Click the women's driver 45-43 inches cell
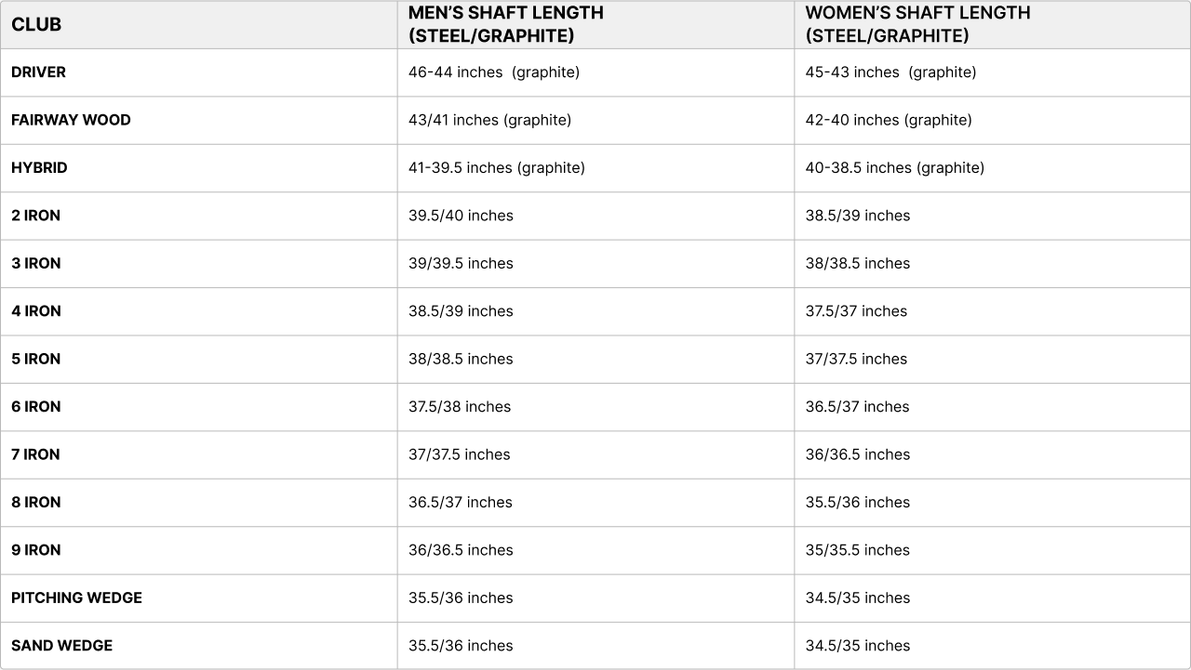This screenshot has width=1191, height=670. pos(890,72)
